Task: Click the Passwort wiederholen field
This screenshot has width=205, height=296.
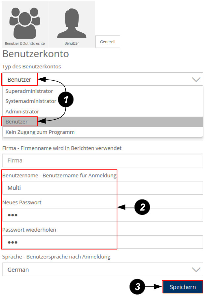Action: (x=102, y=242)
